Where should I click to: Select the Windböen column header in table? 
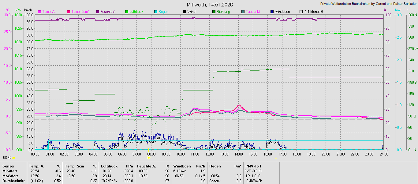[x=182, y=166]
